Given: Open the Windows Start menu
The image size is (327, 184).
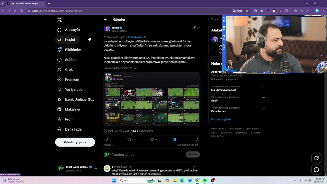Looking at the screenshot, I should pyautogui.click(x=114, y=180).
